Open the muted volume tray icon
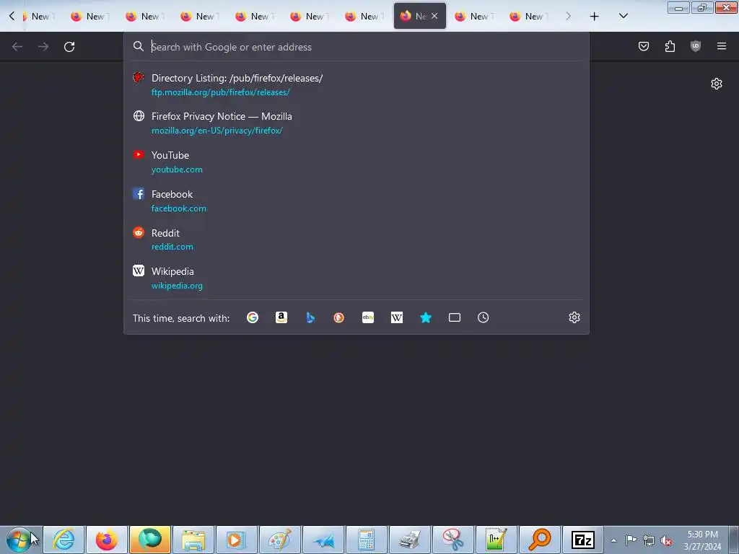Viewport: 739px width, 554px height. 666,540
